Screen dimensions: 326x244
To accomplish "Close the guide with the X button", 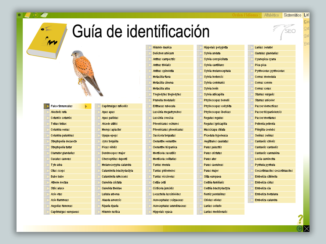I will (306, 229).
